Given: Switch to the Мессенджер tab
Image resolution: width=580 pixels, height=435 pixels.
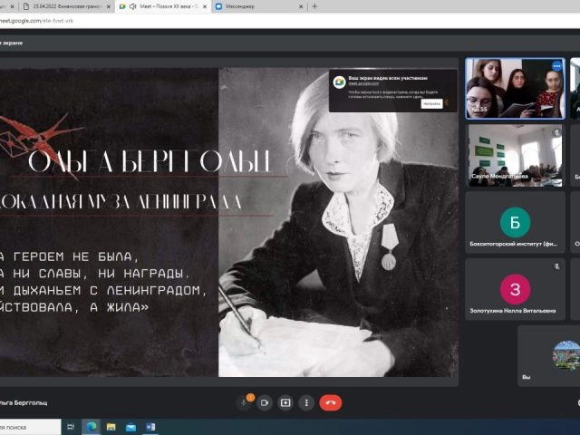Looking at the screenshot, I should pos(259,6).
